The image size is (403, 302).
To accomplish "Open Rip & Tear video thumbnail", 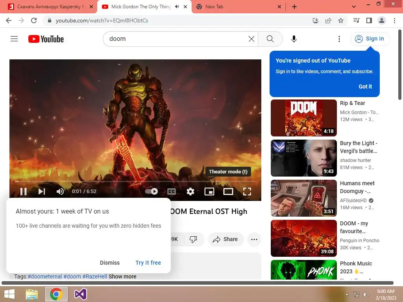I will pos(303,118).
